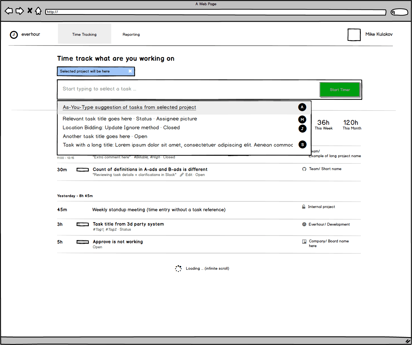This screenshot has height=345, width=412.
Task: Click the browser search magnifier box
Action: pyautogui.click(x=399, y=12)
